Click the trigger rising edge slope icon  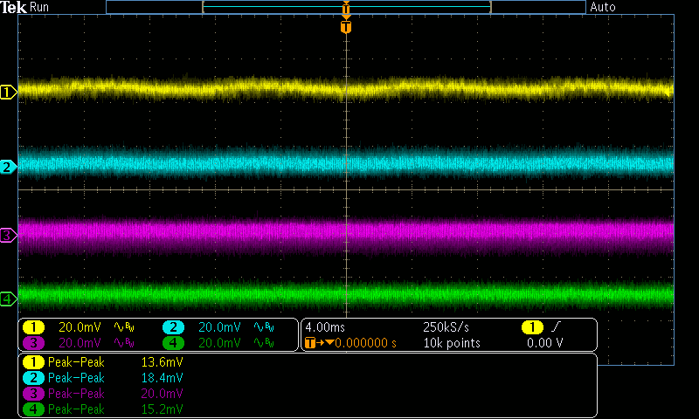point(555,327)
